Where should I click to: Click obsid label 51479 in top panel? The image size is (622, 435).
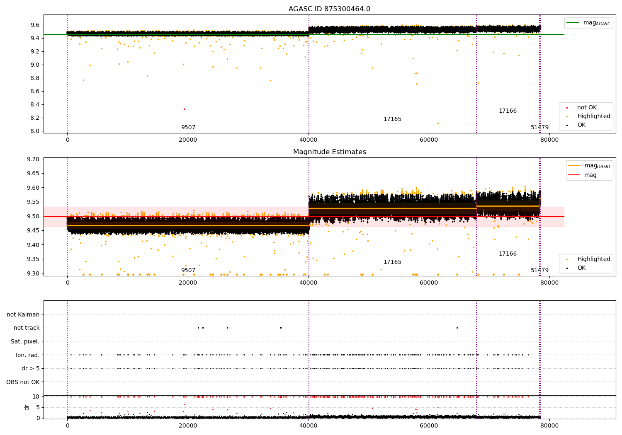(539, 128)
